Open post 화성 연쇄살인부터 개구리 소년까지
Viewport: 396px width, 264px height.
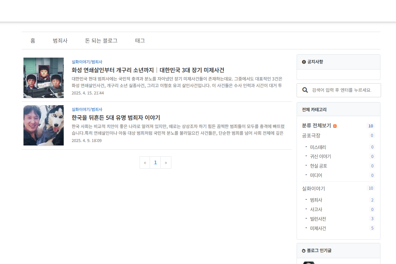point(148,70)
